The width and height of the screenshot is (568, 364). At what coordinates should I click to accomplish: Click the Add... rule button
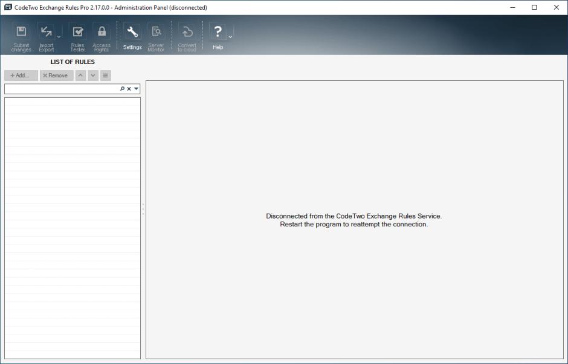[21, 75]
